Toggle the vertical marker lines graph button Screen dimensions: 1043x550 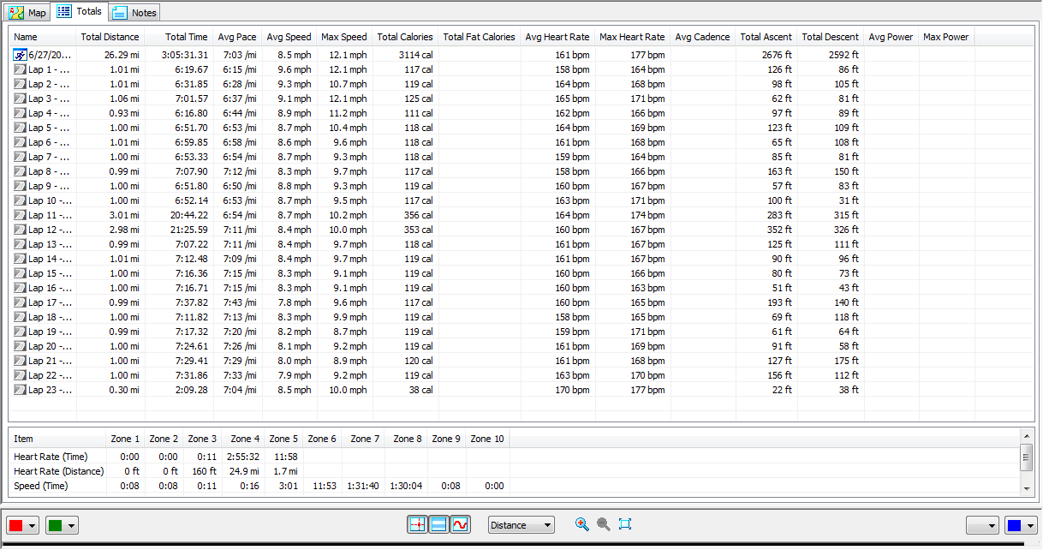point(417,525)
